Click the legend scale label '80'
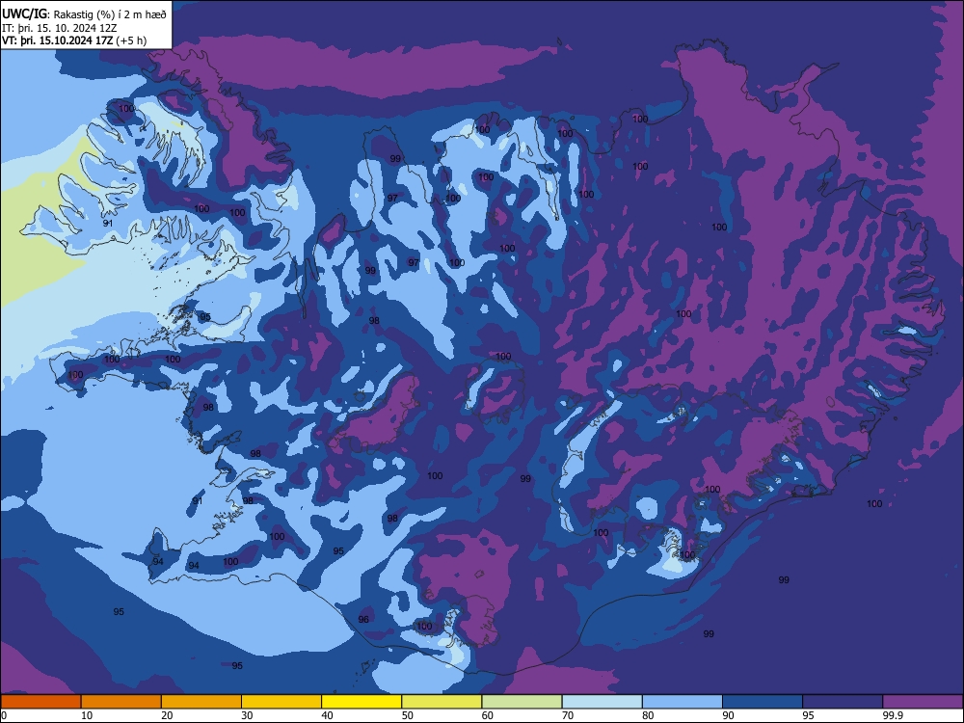The image size is (964, 723). pyautogui.click(x=648, y=715)
